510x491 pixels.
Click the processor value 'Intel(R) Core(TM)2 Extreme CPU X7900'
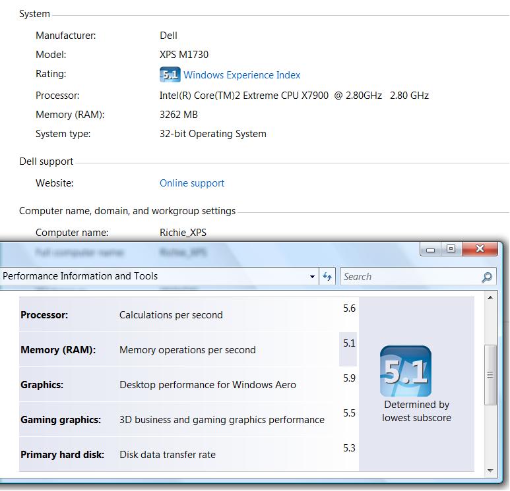[244, 96]
